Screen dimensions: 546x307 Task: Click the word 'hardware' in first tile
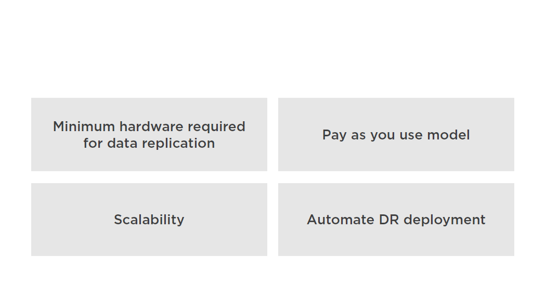pyautogui.click(x=152, y=126)
